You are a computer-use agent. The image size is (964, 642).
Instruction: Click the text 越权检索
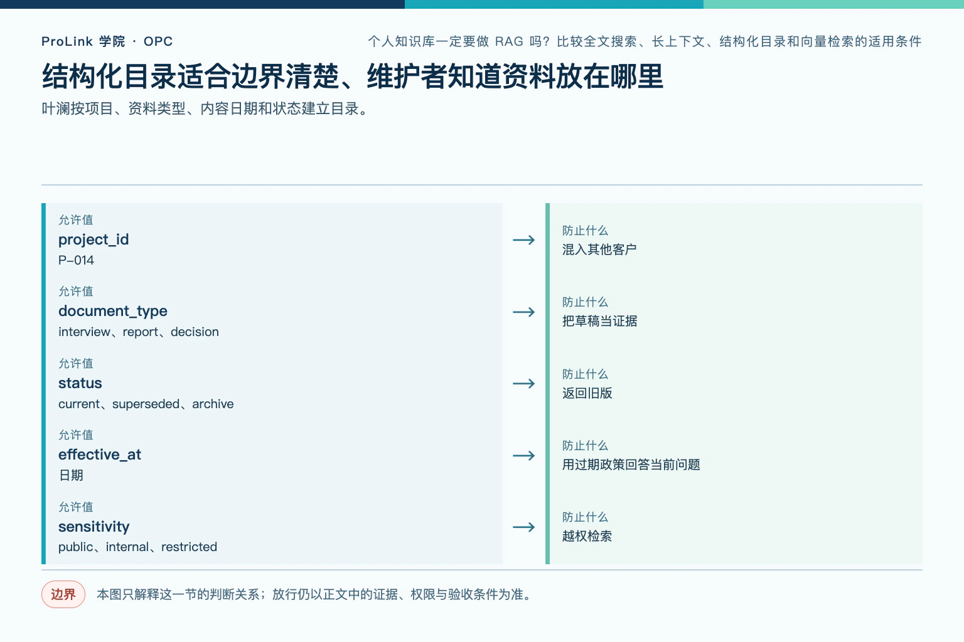[587, 536]
